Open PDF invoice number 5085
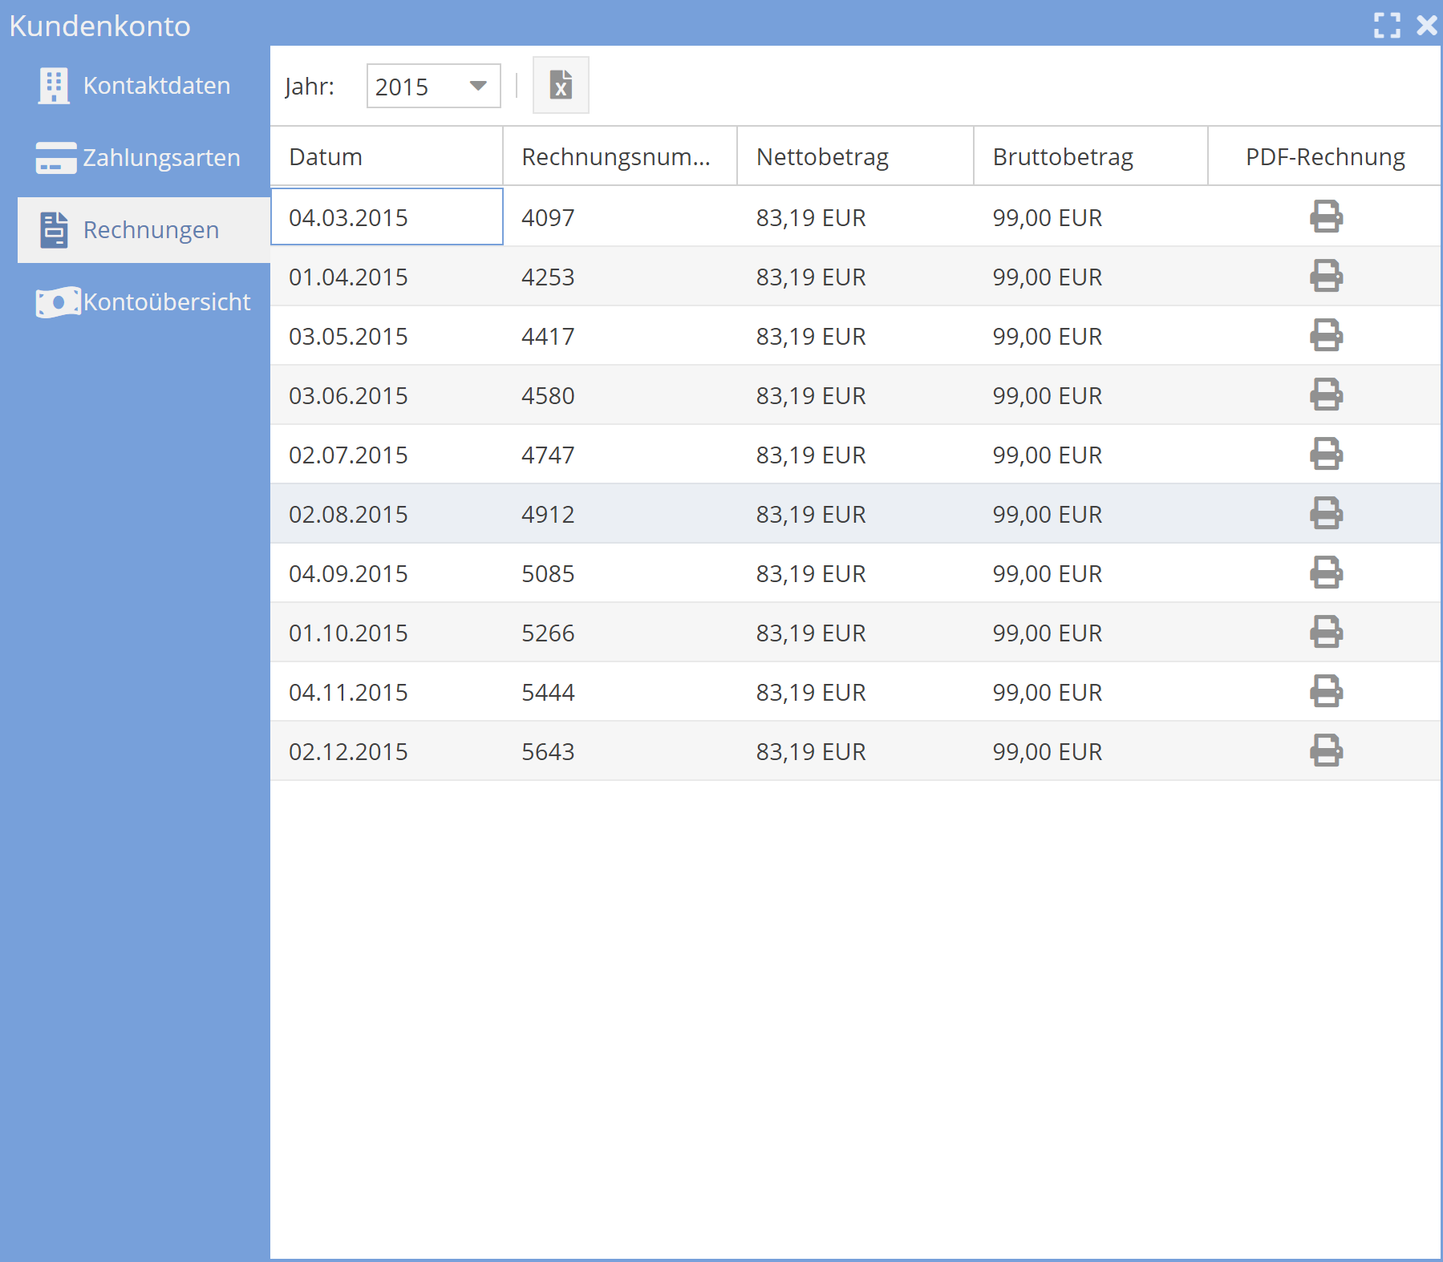1443x1262 pixels. coord(1326,572)
